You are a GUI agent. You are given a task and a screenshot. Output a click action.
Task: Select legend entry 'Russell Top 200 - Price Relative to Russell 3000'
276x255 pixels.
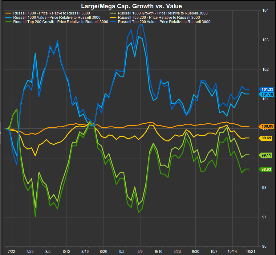click(x=159, y=18)
